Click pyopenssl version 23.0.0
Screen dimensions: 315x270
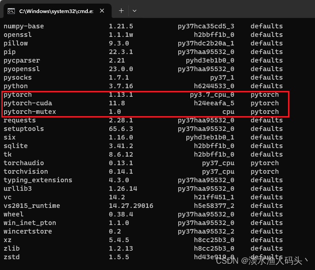point(121,69)
